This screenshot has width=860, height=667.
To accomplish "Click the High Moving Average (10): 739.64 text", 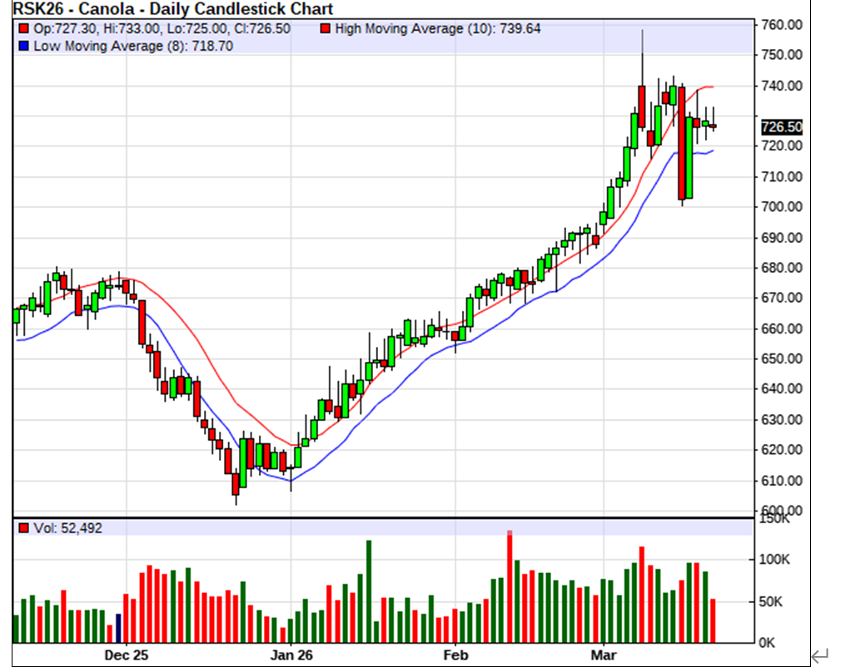I will (x=438, y=29).
